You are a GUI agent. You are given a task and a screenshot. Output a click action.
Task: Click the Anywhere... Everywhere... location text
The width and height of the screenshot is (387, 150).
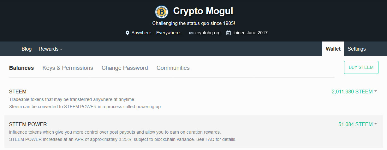click(x=157, y=33)
